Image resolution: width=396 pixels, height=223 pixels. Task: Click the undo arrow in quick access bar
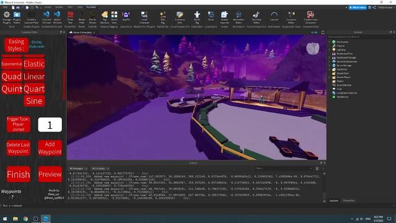point(37,7)
